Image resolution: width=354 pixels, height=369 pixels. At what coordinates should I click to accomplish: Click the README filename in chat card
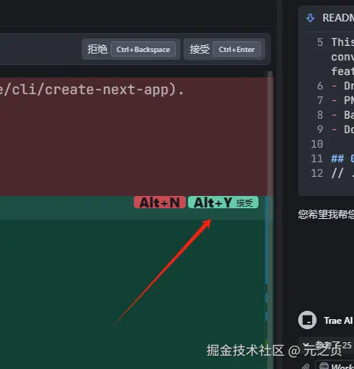click(x=338, y=18)
